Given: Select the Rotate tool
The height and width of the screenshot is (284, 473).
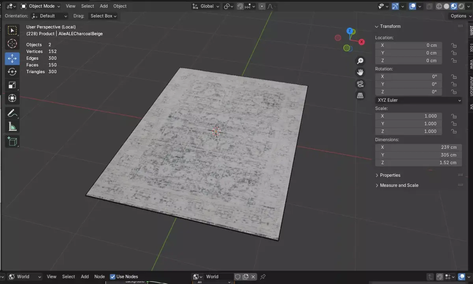Looking at the screenshot, I should pyautogui.click(x=12, y=72).
